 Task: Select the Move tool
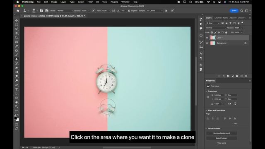(17, 20)
